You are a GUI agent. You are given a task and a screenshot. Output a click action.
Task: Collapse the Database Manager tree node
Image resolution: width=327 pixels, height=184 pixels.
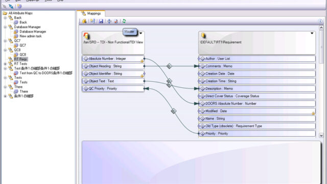[x=5, y=27]
